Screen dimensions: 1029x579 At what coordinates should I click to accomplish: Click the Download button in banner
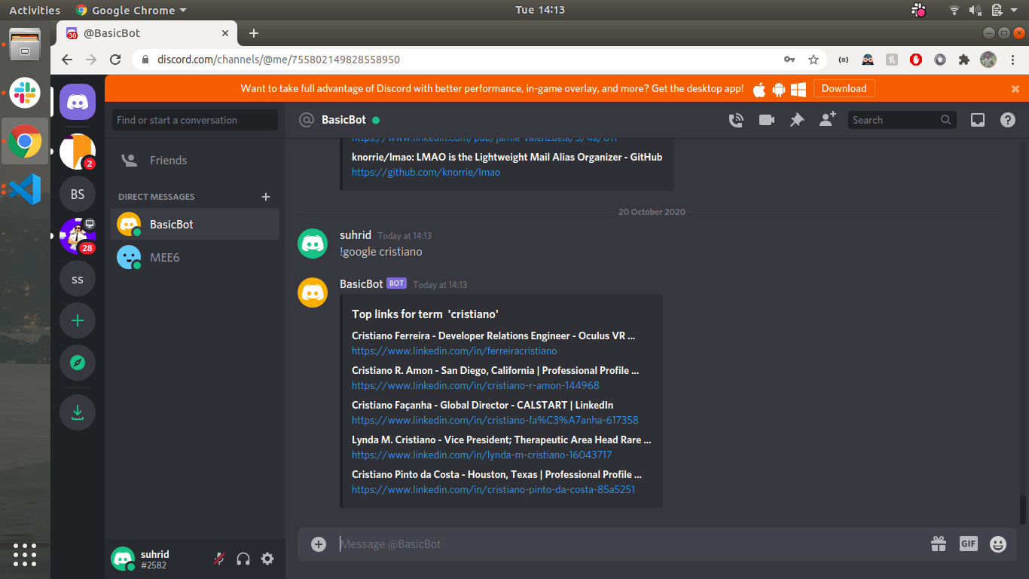[844, 88]
